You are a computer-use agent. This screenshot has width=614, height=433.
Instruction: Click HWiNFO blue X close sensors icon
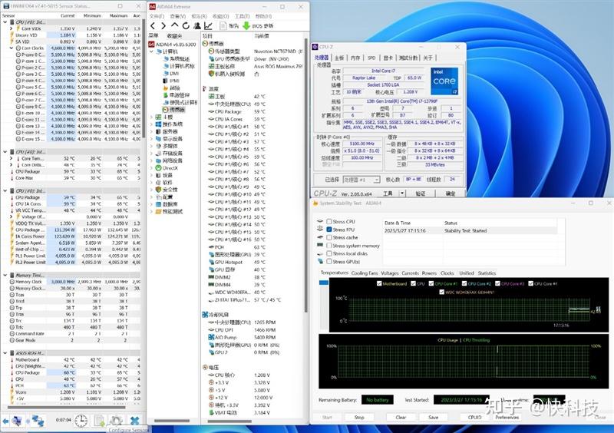135,421
